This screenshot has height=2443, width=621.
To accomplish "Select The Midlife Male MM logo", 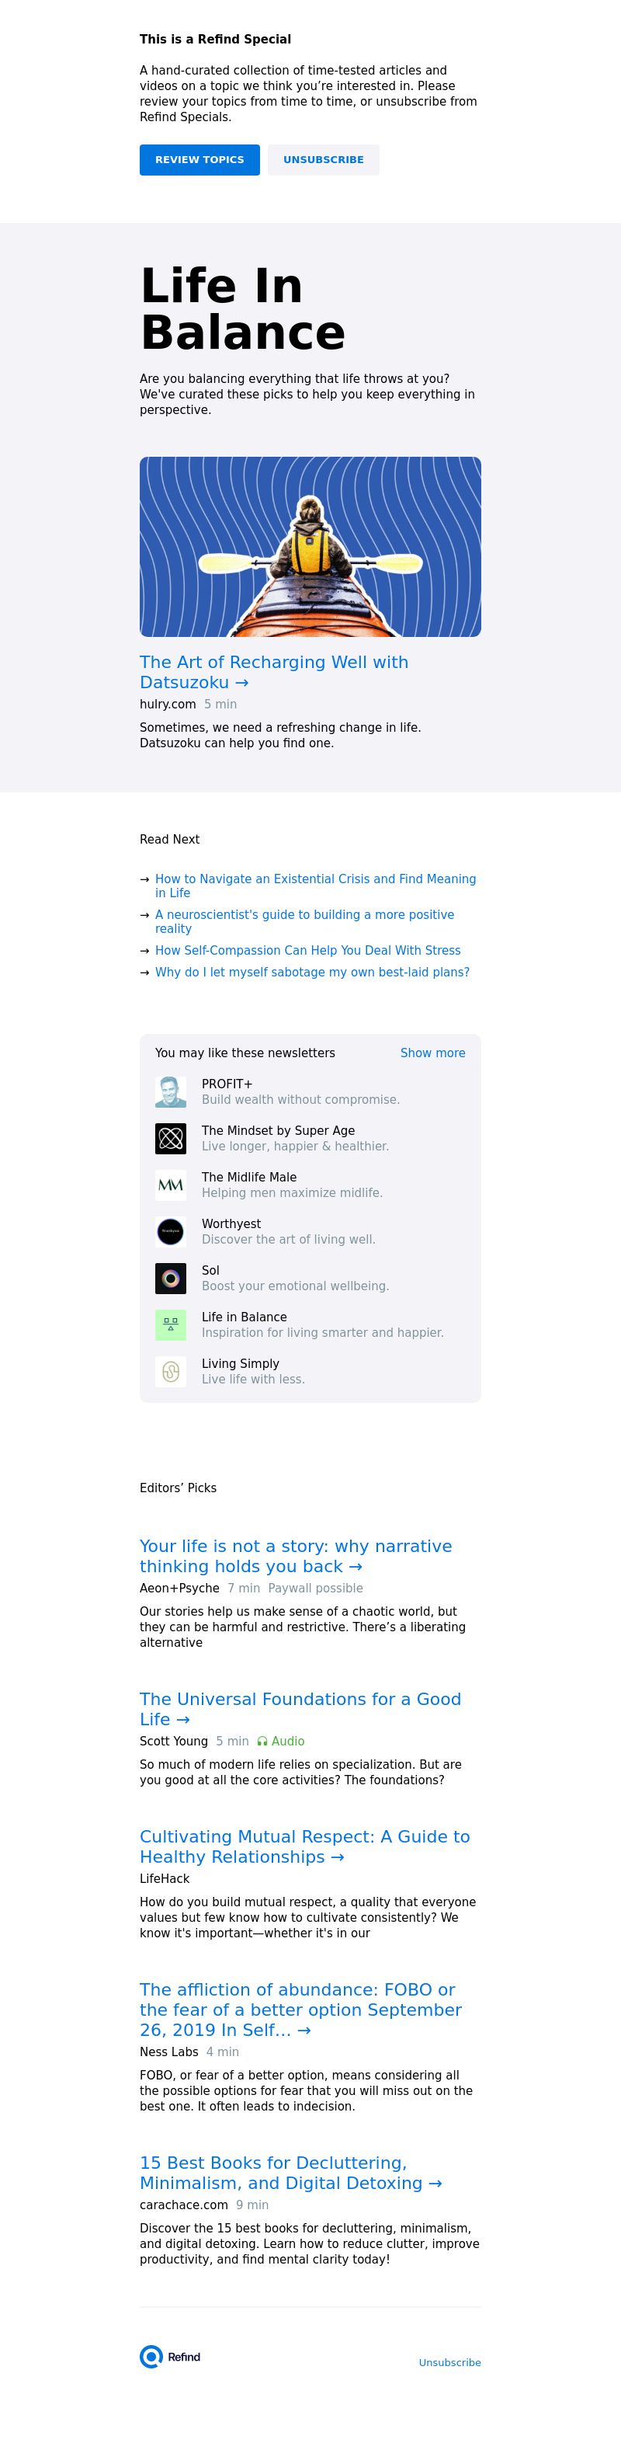I will [x=171, y=1185].
